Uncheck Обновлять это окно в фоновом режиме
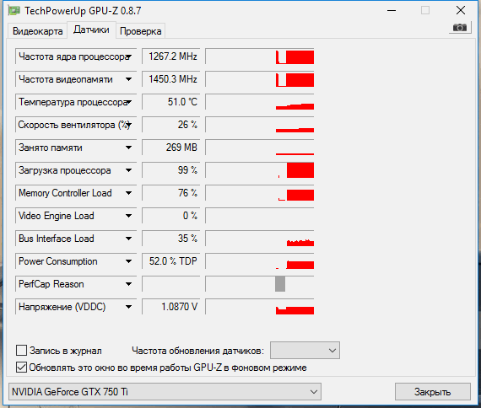Viewport: 481px width, 408px height. [x=21, y=368]
